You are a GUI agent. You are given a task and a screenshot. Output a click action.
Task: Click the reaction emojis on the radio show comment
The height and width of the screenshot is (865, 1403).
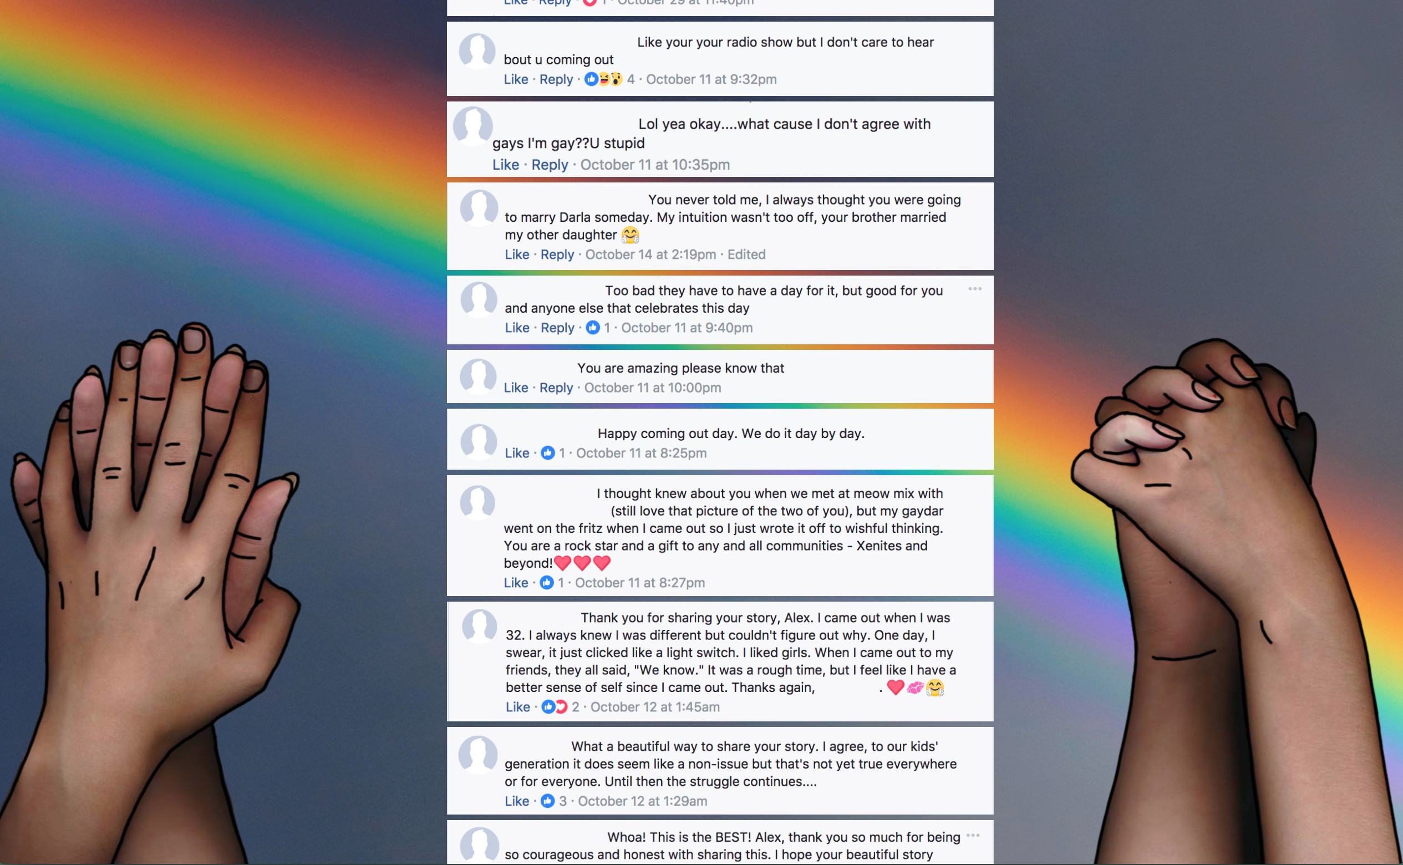pyautogui.click(x=603, y=79)
